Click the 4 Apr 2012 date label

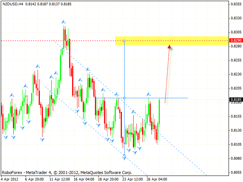[10, 179]
